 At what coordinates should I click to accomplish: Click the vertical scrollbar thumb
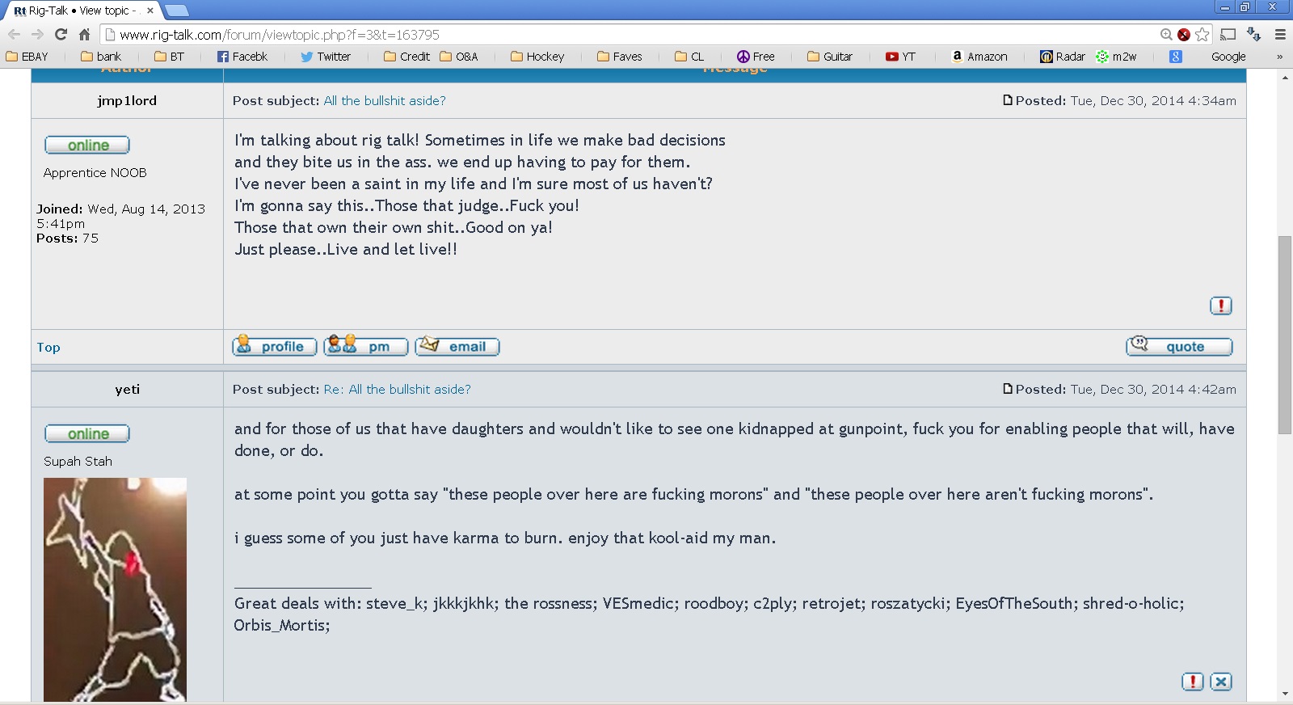pos(1285,335)
